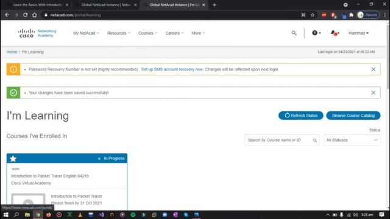
Task: Open the My NetAcad menu
Action: [86, 33]
